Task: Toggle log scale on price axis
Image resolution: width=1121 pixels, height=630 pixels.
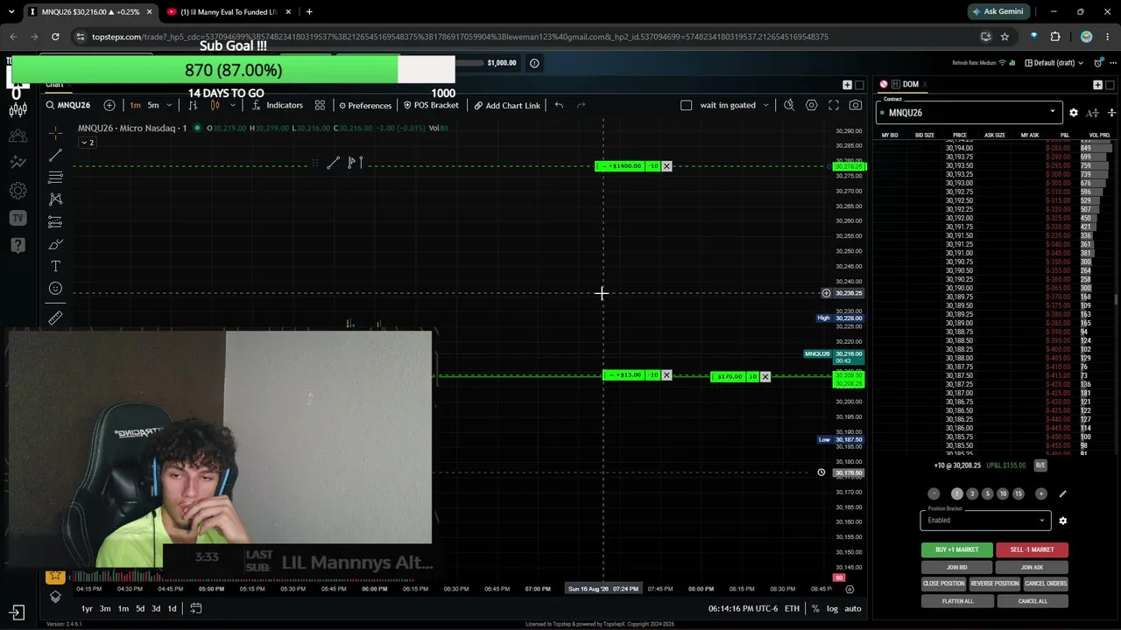Action: pyautogui.click(x=832, y=609)
